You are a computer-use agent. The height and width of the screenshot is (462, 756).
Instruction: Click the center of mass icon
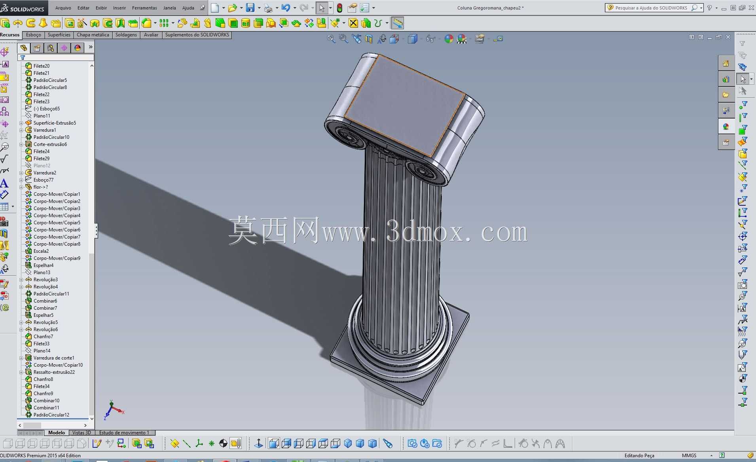coord(223,443)
